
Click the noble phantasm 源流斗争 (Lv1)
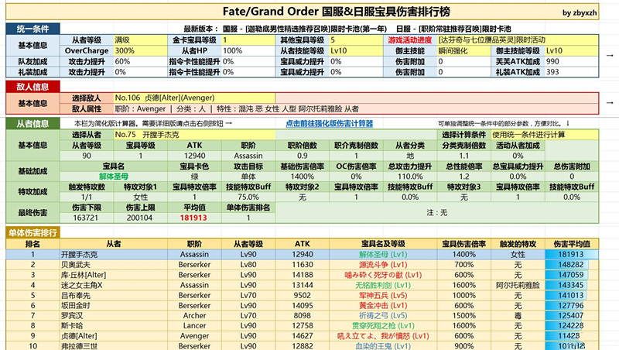click(x=383, y=265)
